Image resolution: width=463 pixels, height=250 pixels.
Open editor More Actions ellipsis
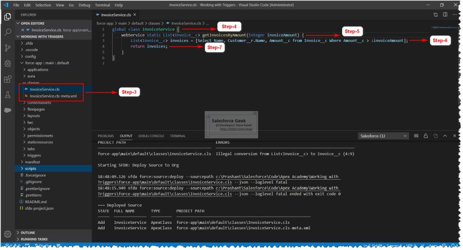(x=454, y=15)
